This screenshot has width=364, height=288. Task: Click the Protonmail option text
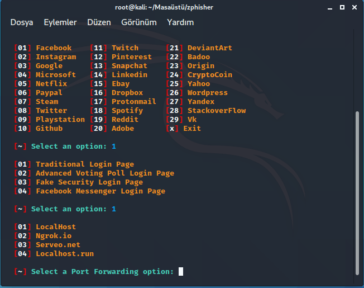coord(134,102)
